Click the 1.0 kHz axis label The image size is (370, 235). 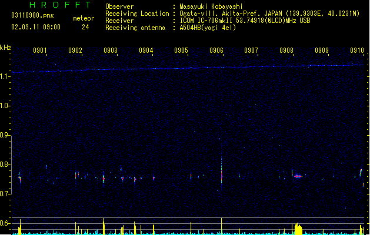[x=5, y=106]
